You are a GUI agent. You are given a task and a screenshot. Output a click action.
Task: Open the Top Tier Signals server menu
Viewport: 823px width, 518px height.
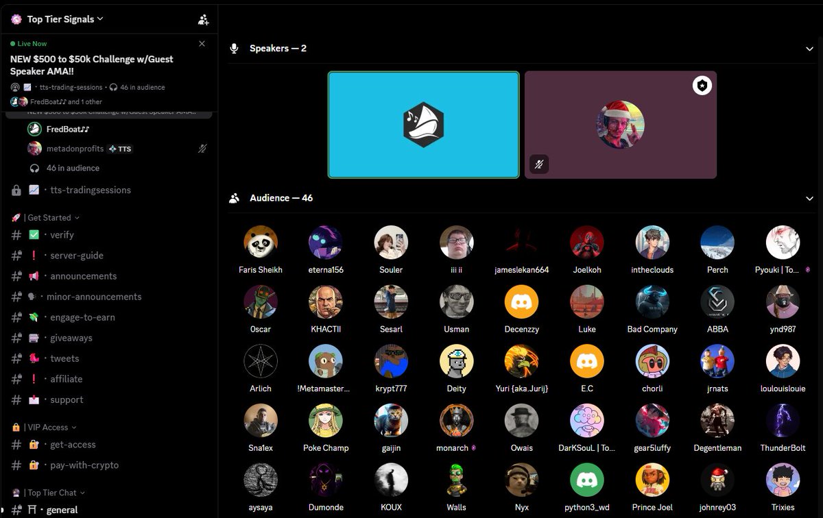[65, 19]
